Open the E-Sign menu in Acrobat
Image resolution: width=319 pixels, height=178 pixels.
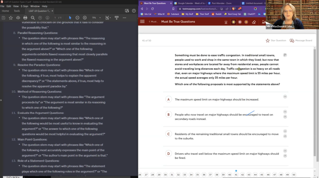(25, 6)
